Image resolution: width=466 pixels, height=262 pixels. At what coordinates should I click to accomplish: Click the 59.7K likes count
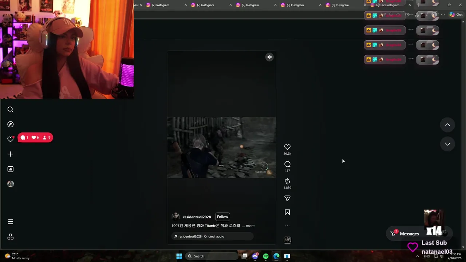click(287, 154)
